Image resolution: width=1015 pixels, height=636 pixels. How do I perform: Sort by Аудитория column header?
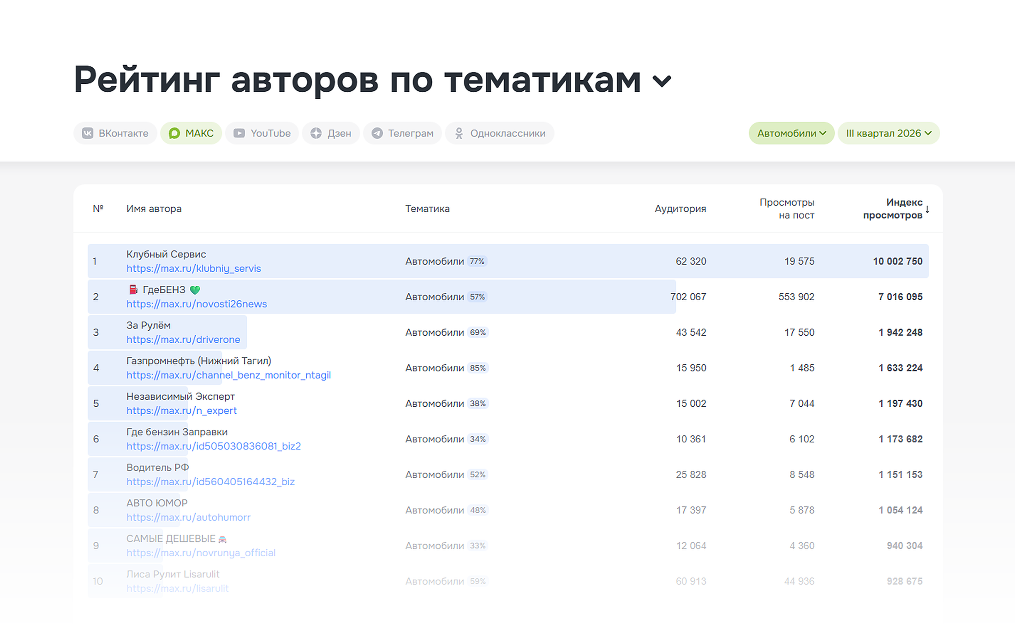[x=680, y=208]
